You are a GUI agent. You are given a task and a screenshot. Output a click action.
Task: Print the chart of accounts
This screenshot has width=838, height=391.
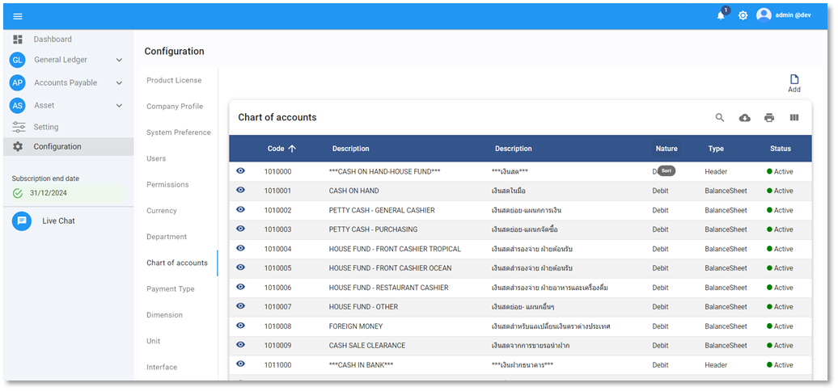tap(769, 118)
